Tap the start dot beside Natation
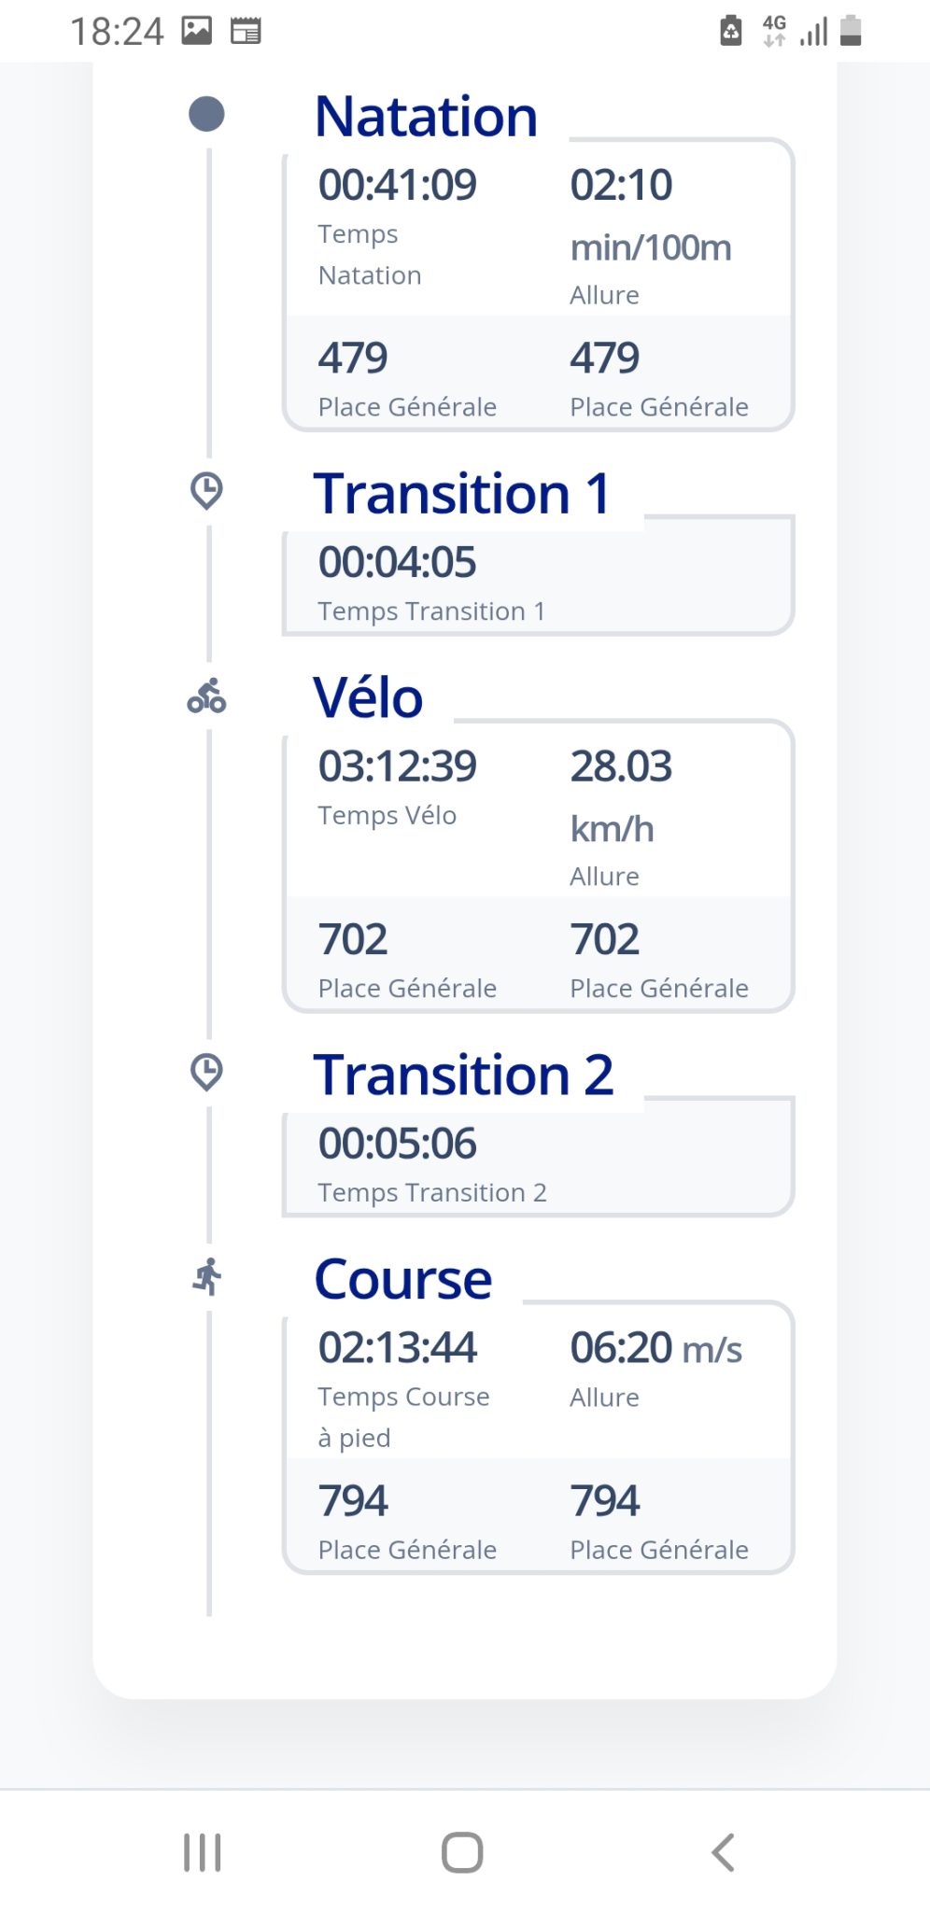This screenshot has height=1912, width=930. tap(206, 115)
